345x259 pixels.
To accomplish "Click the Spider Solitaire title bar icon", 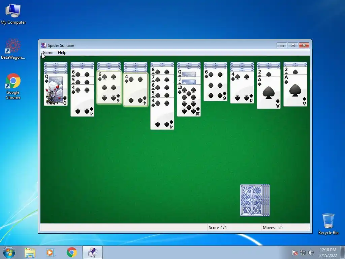I will [43, 46].
